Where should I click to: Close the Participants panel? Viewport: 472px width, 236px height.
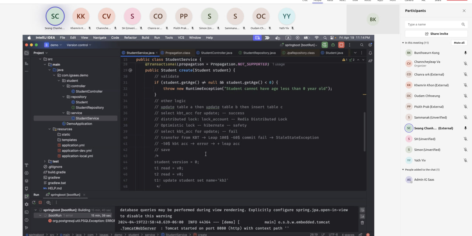tap(464, 11)
